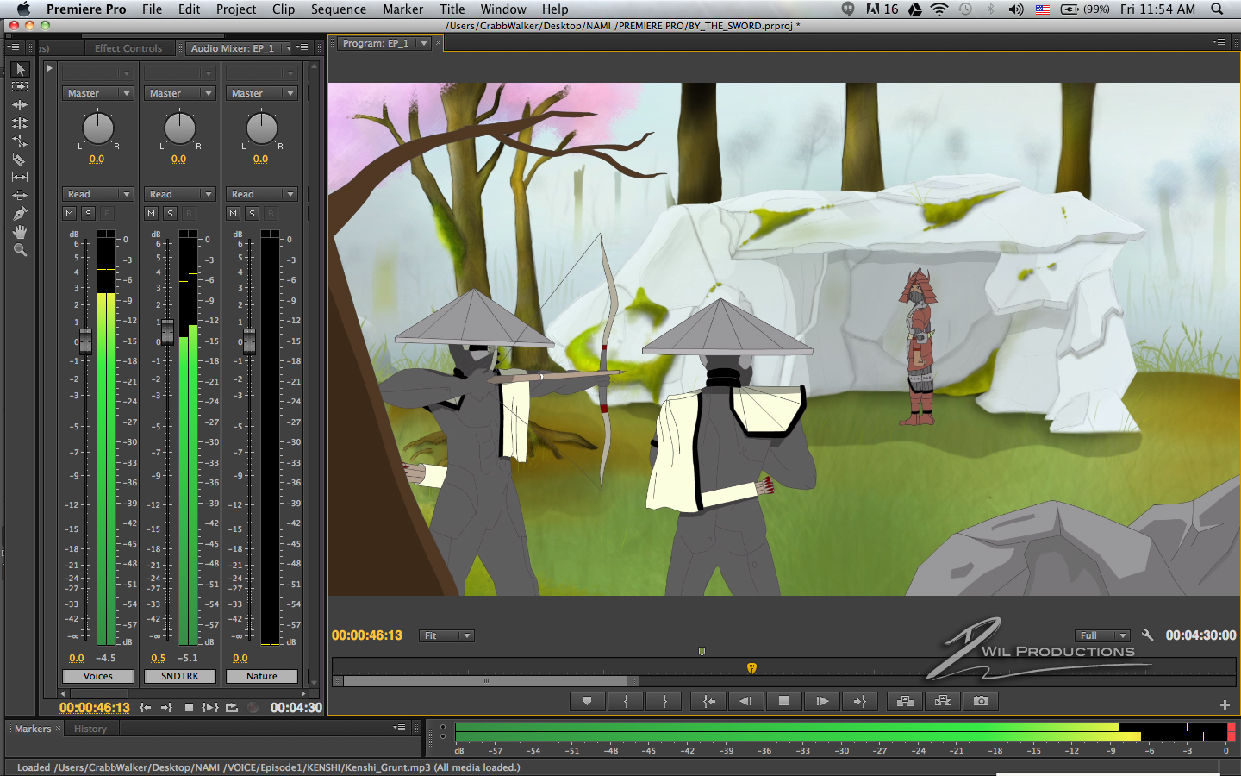Select the Slip tool
The width and height of the screenshot is (1241, 776).
20,178
